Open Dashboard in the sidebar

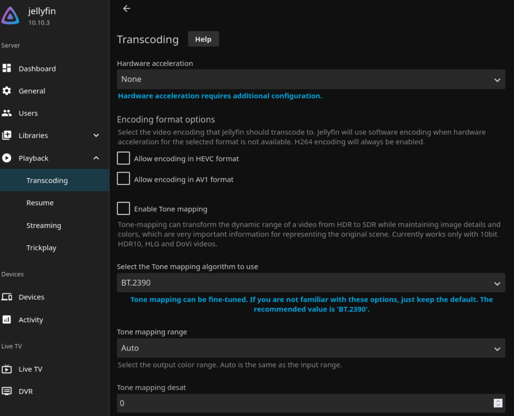click(x=54, y=69)
